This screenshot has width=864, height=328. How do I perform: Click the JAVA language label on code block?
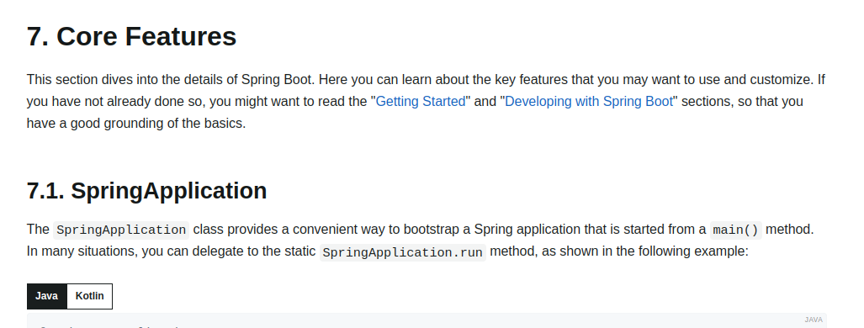click(814, 320)
